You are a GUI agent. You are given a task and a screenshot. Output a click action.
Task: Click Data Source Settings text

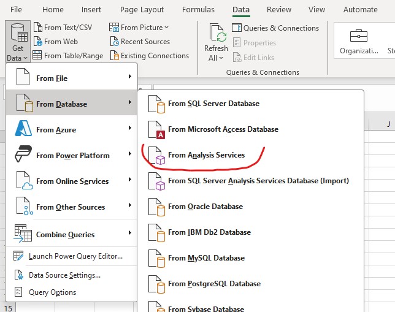pos(65,275)
